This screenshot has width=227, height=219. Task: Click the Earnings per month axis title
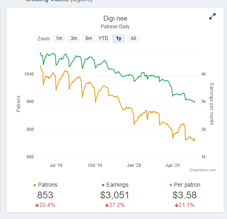212,104
